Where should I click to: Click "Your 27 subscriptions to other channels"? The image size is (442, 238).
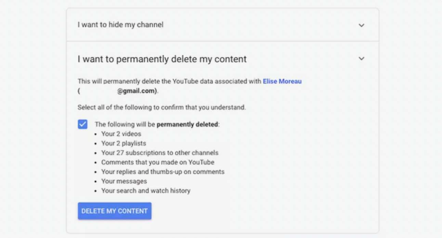point(160,153)
